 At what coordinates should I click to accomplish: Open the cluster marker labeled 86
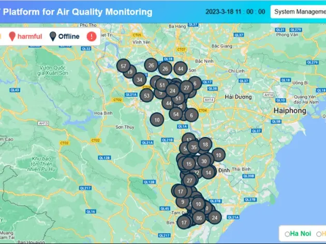coord(199,219)
